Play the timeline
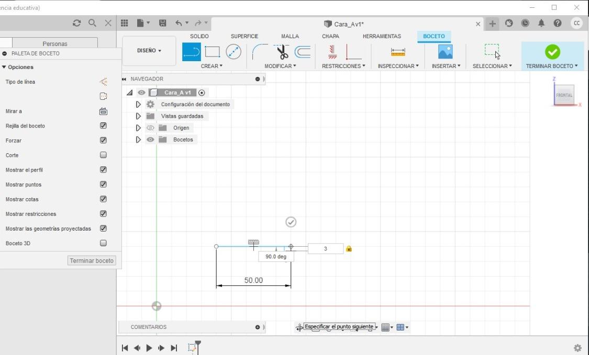 149,348
